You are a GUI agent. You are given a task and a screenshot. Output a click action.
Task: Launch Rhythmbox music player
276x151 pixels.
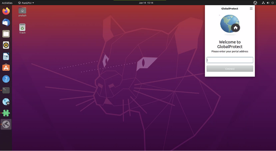(6, 45)
